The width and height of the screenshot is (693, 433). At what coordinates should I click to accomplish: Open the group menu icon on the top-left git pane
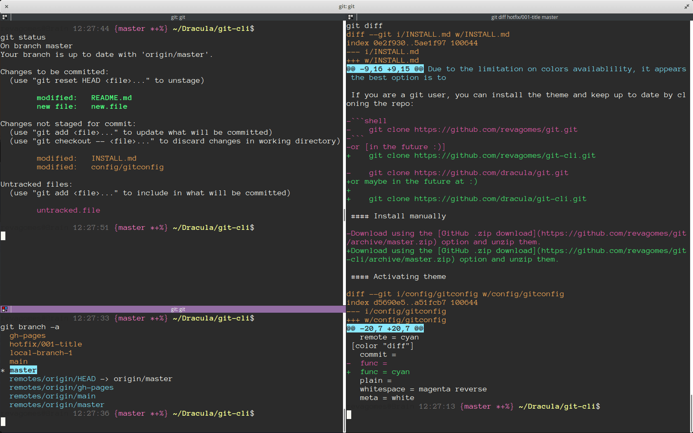tap(5, 17)
